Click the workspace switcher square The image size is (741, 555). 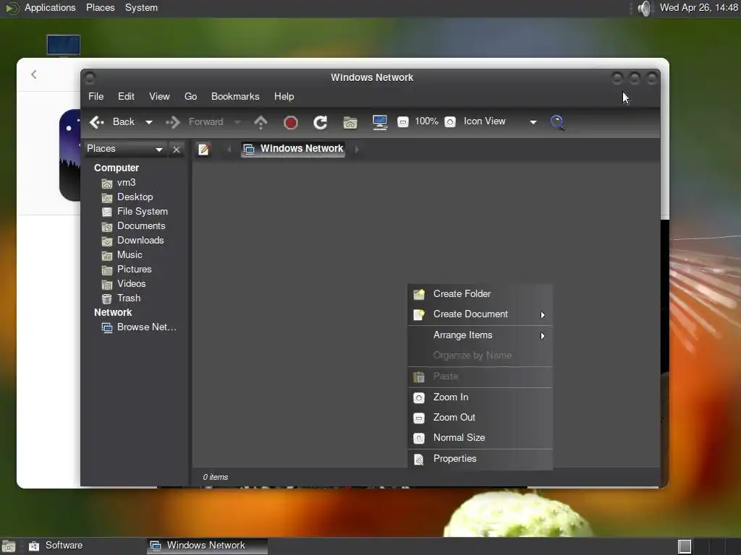click(x=685, y=546)
